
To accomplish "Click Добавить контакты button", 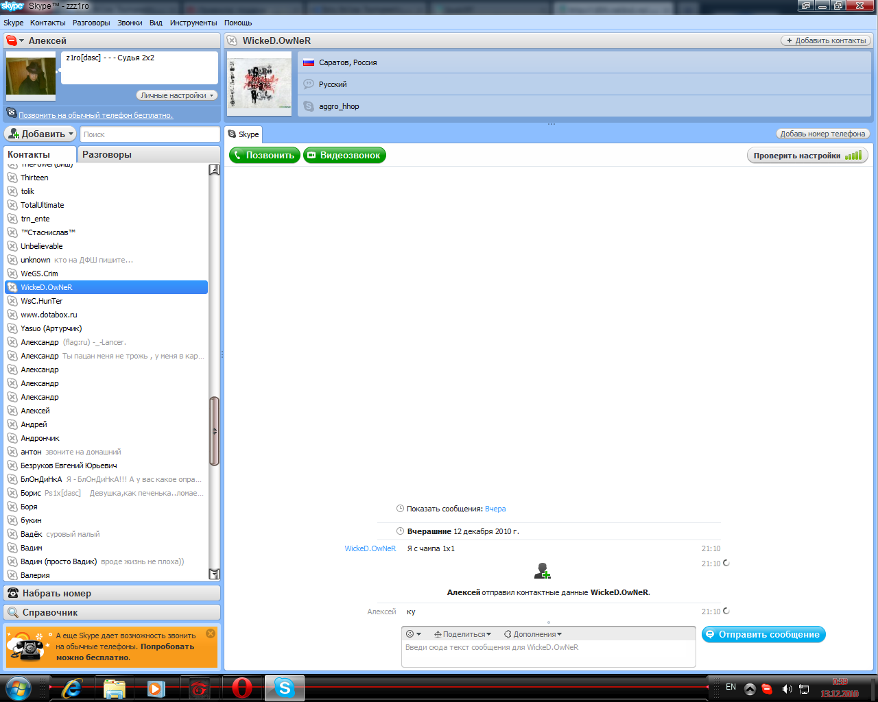I will [x=826, y=40].
